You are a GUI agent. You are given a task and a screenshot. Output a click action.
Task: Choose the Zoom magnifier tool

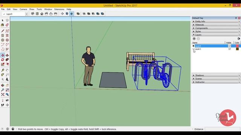pos(3,90)
